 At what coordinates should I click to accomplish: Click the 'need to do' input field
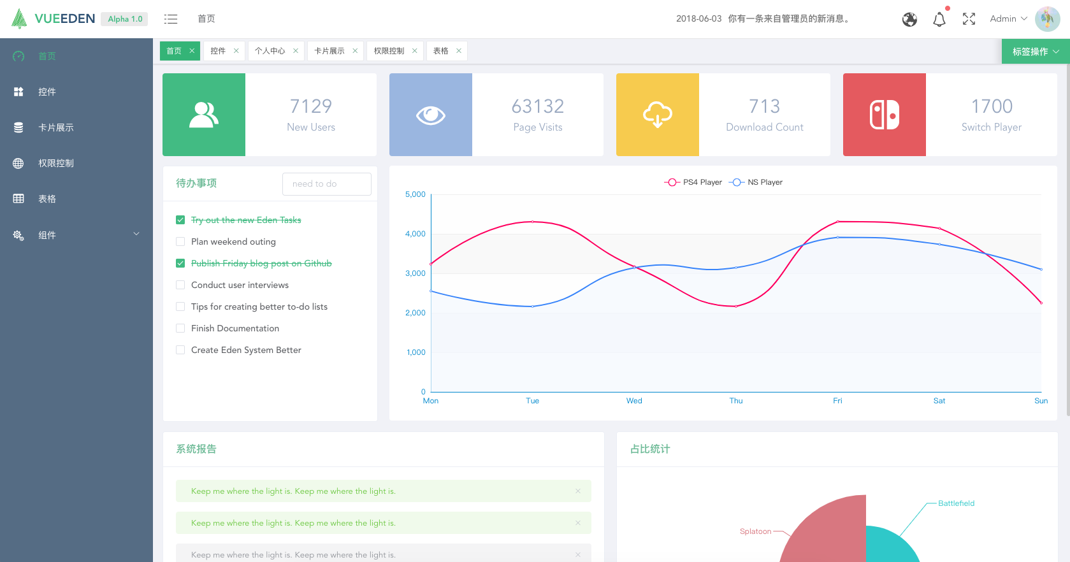pyautogui.click(x=327, y=184)
